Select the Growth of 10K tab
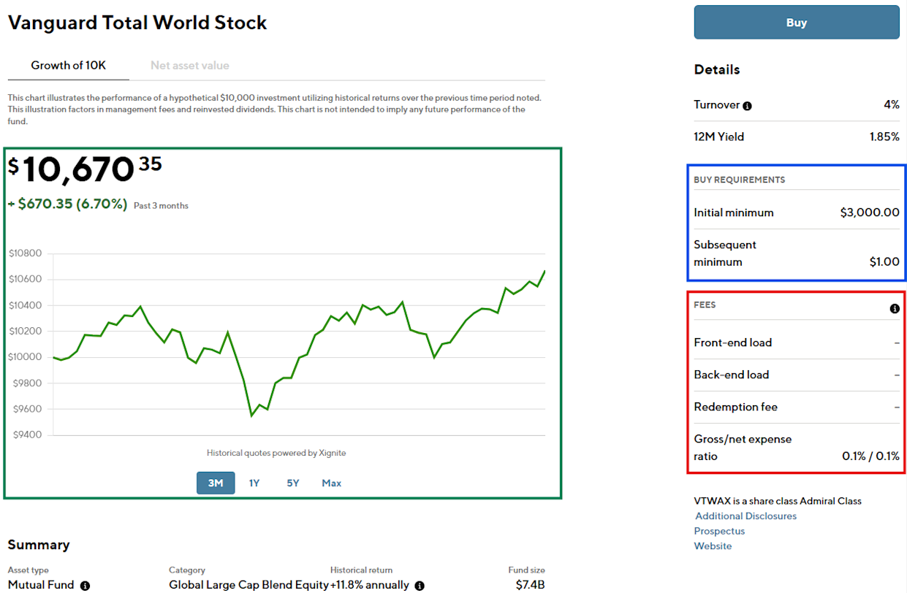The width and height of the screenshot is (907, 593). click(x=67, y=65)
